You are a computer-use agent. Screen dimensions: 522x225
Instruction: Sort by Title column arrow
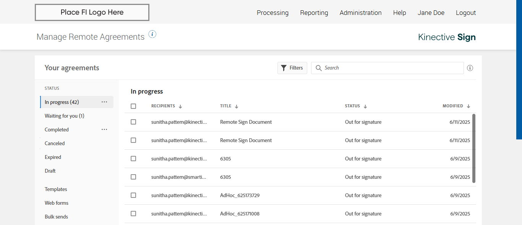pos(237,107)
